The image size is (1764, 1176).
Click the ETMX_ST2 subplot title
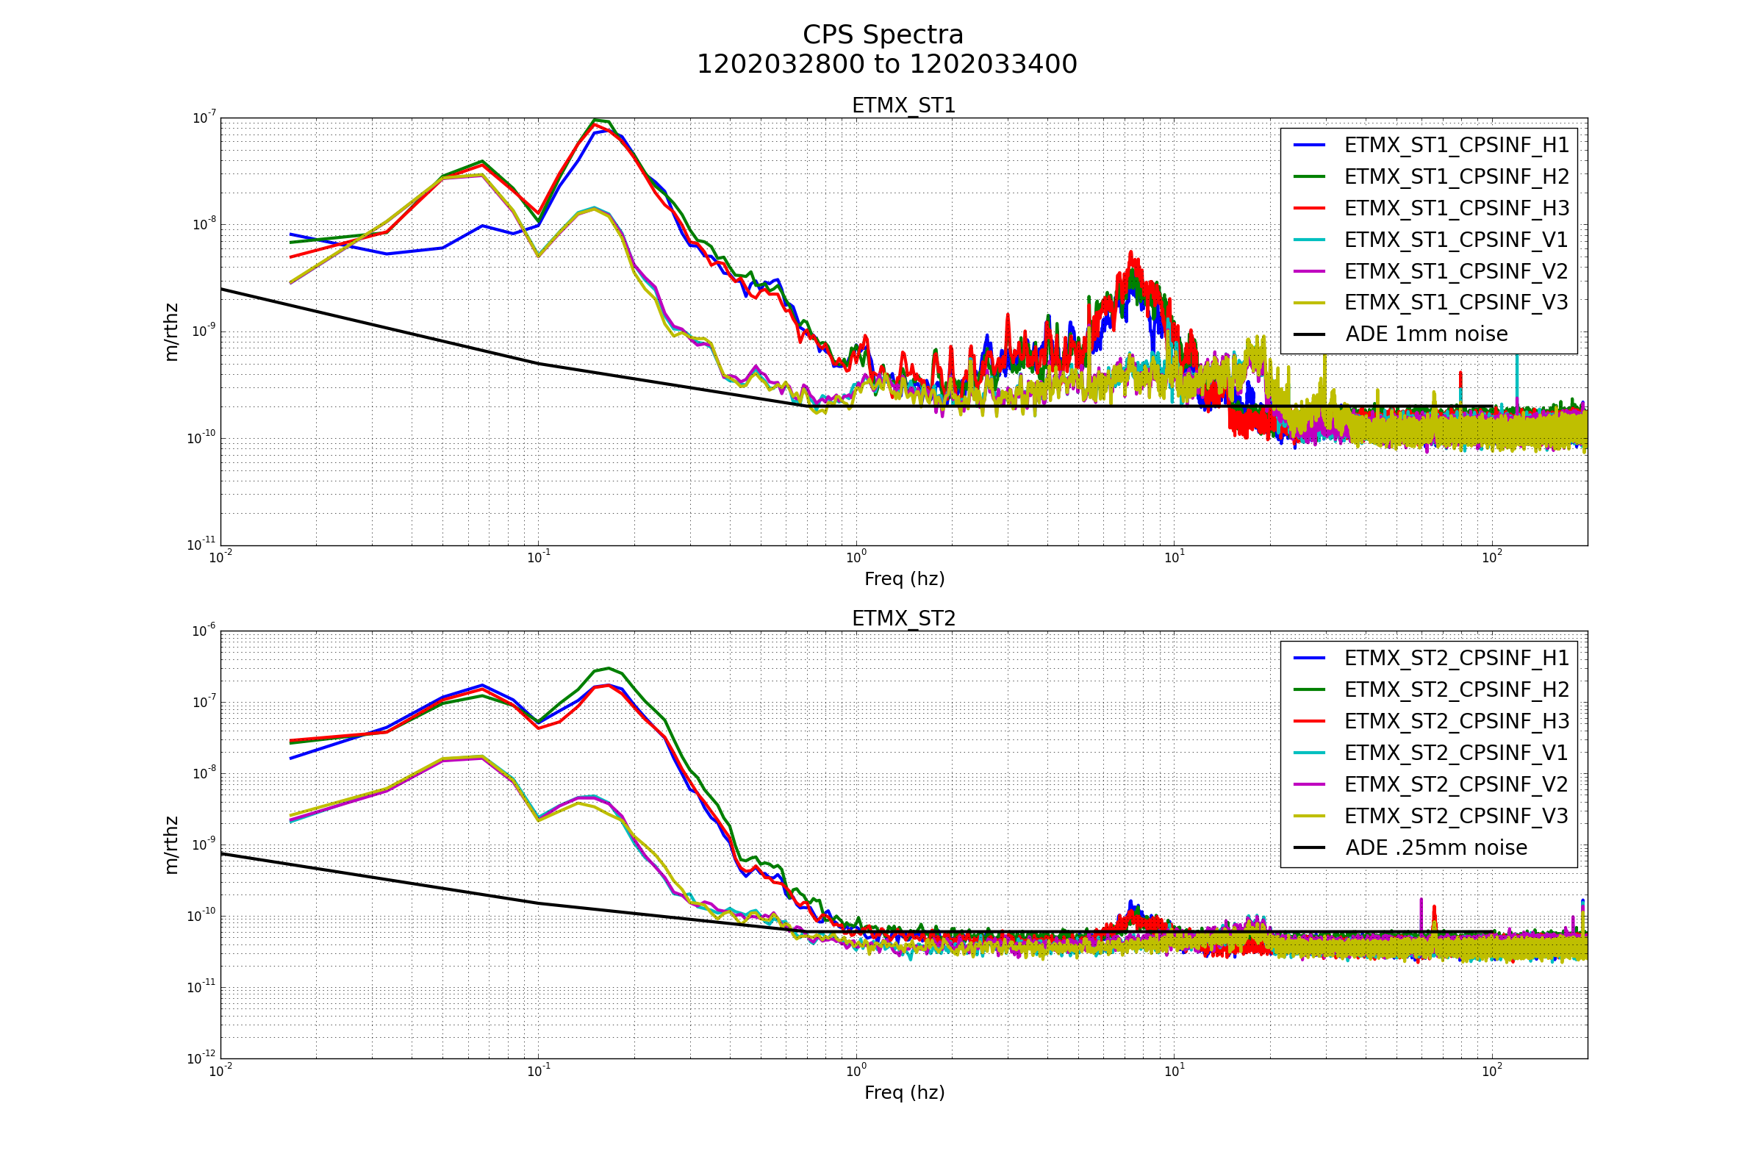(903, 619)
